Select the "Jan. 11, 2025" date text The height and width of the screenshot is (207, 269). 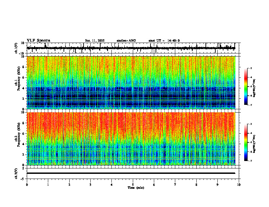click(x=95, y=41)
